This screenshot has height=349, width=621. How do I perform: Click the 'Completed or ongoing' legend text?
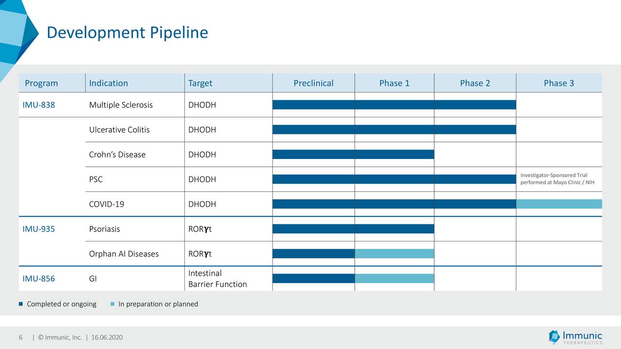(62, 304)
